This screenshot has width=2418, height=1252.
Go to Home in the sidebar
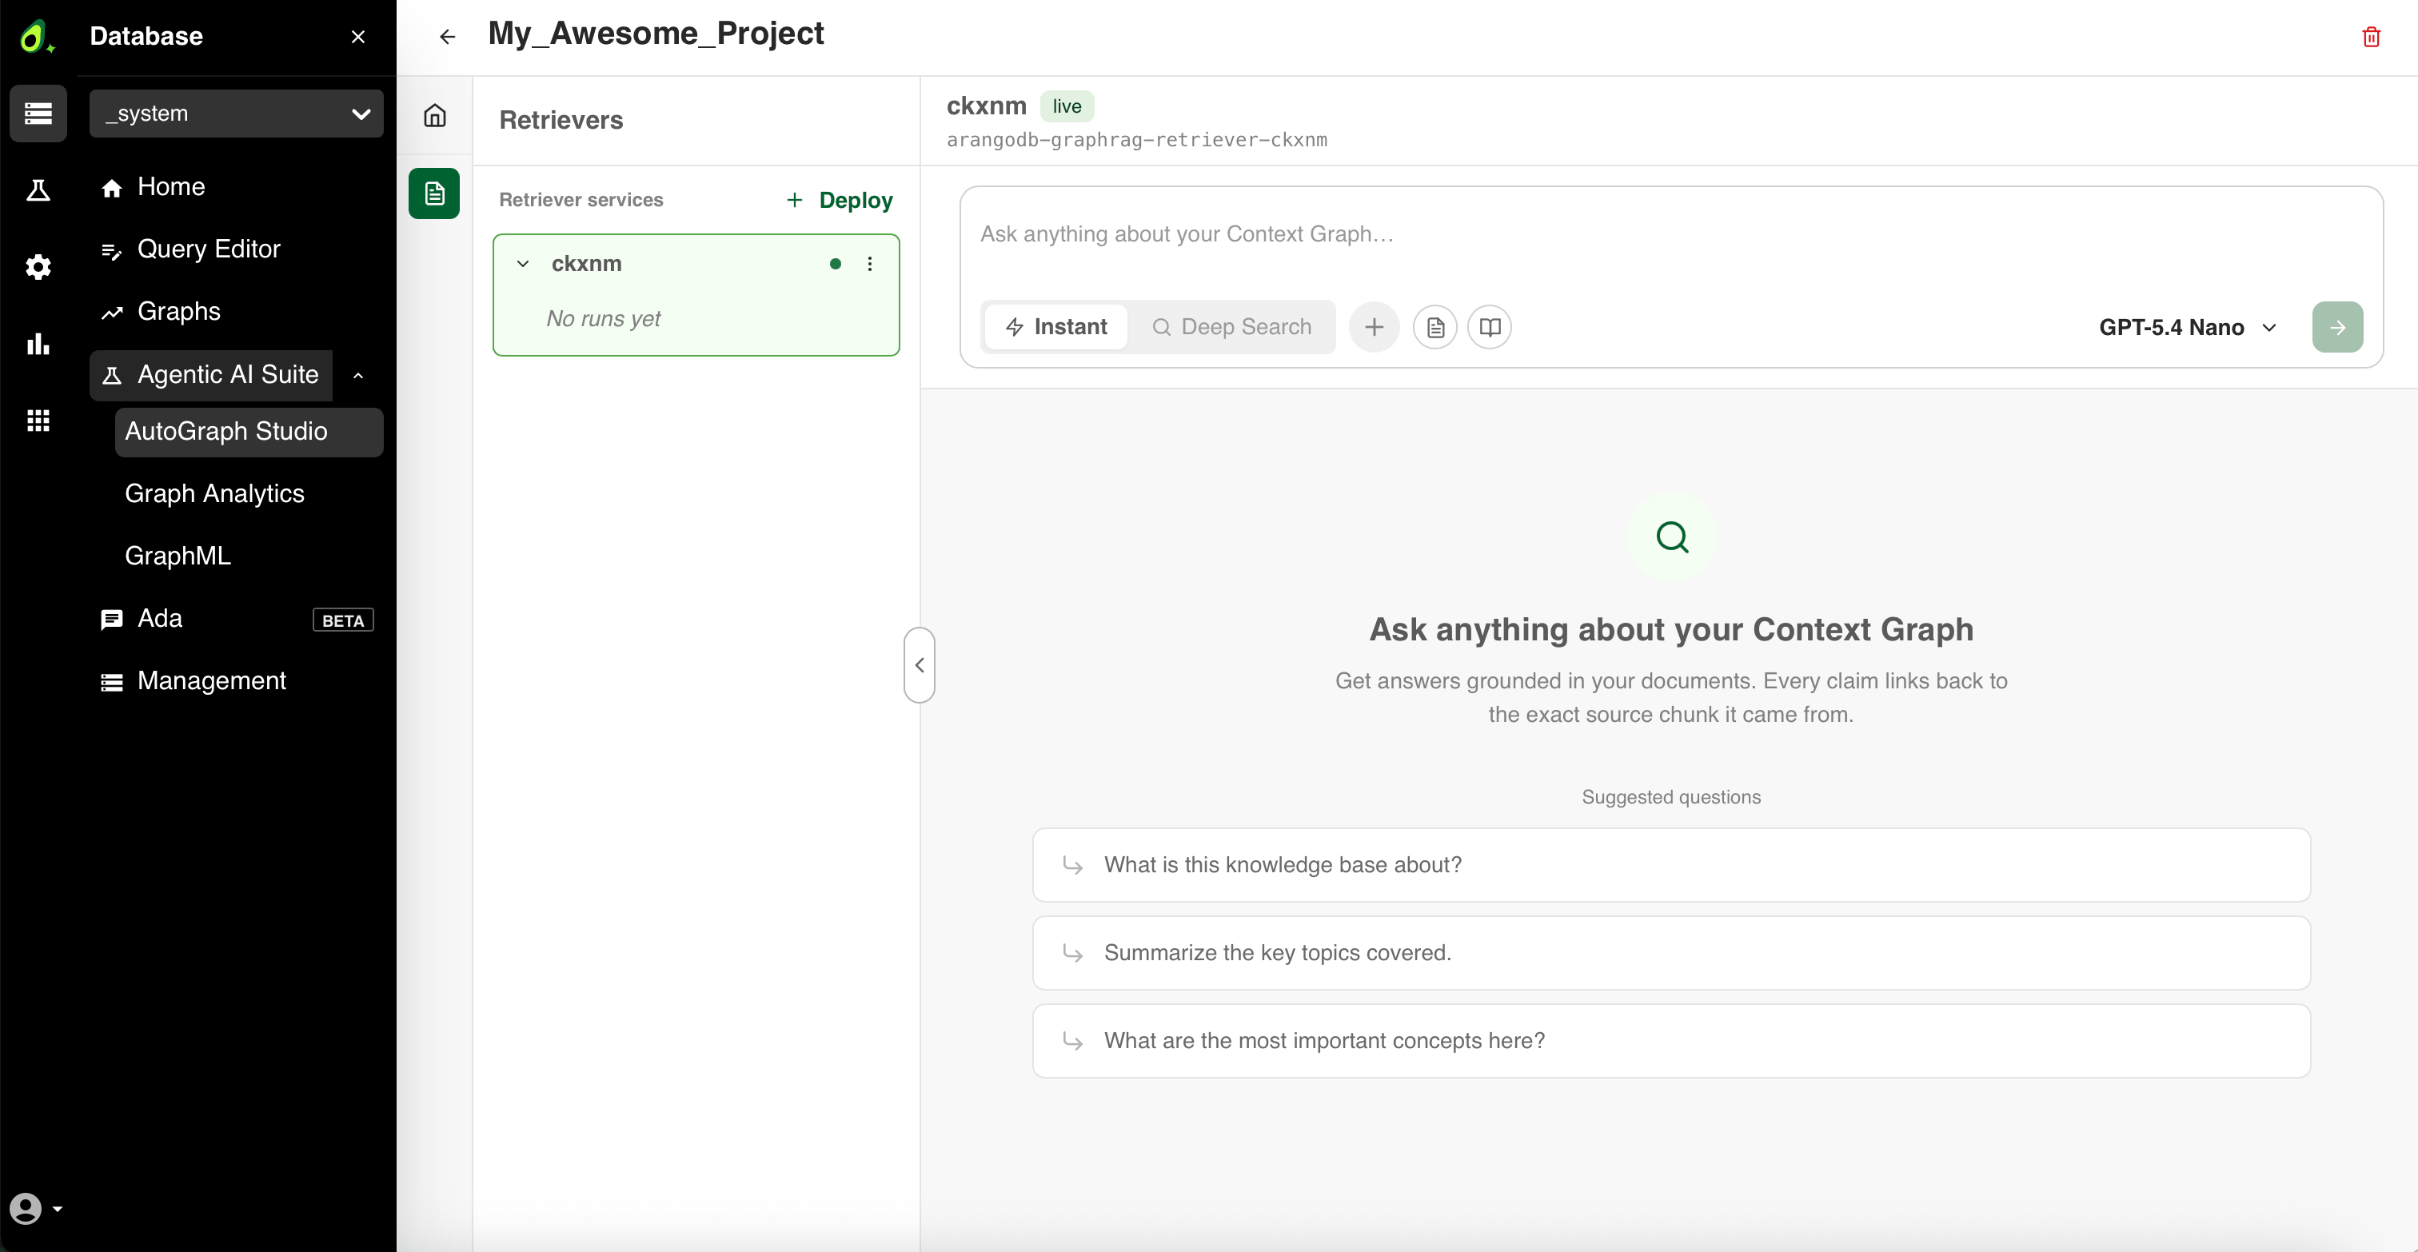(x=237, y=187)
